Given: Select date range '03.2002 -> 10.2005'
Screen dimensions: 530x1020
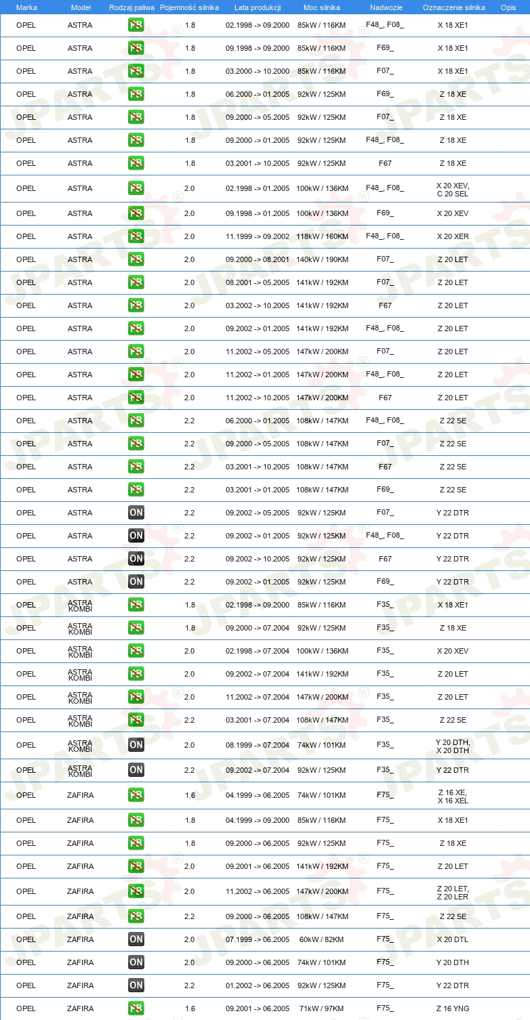Looking at the screenshot, I should pyautogui.click(x=258, y=305).
